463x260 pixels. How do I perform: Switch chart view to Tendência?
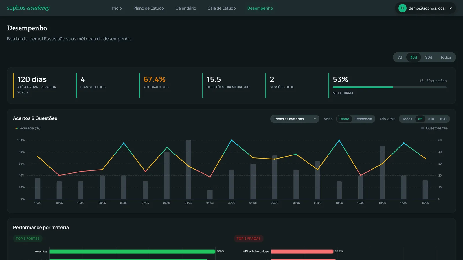[x=363, y=119]
